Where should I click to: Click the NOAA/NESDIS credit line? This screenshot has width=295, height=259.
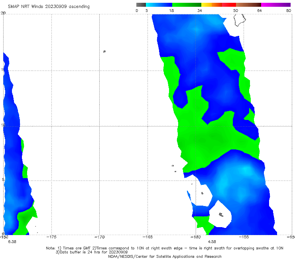pyautogui.click(x=165, y=256)
